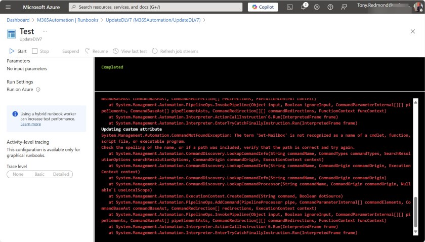The height and width of the screenshot is (242, 425).
Task: Click the 'No input parameters' text
Action: 27,69
